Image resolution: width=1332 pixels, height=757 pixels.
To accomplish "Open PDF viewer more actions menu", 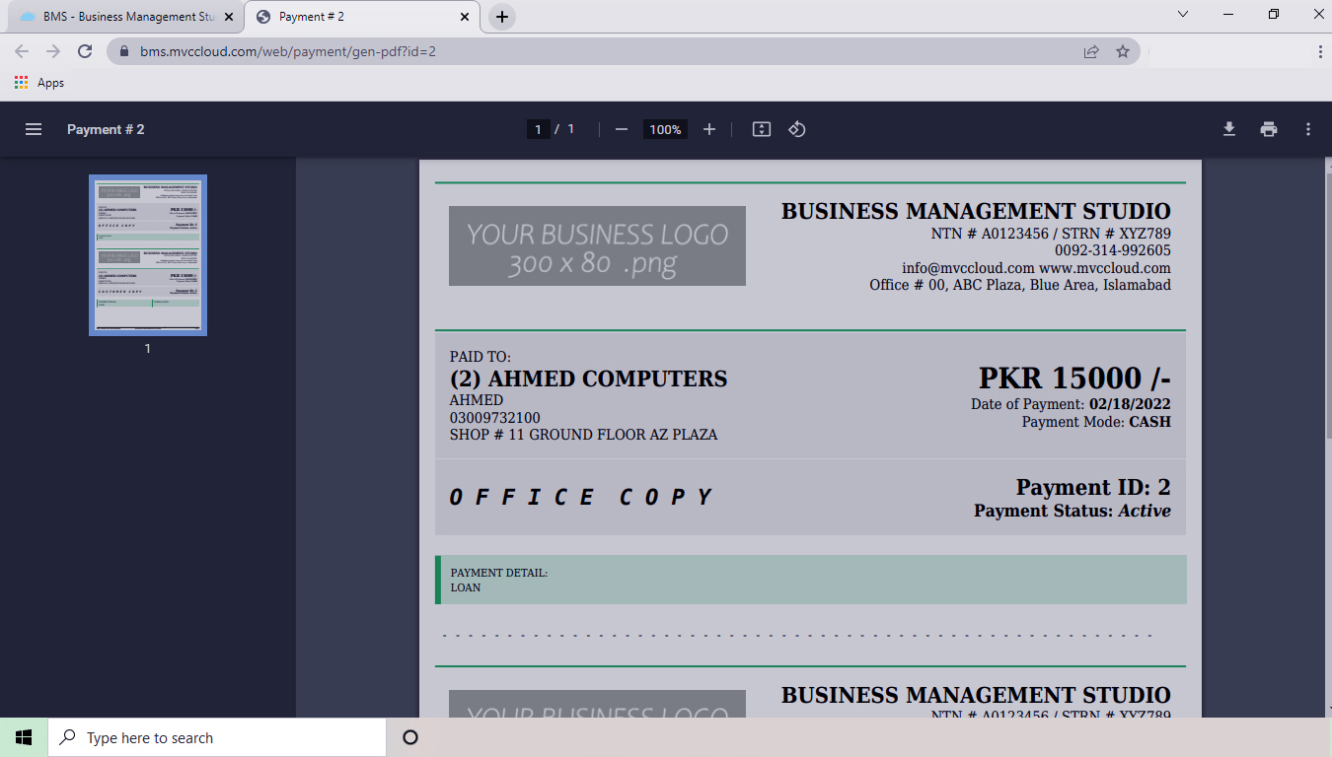I will [1308, 129].
